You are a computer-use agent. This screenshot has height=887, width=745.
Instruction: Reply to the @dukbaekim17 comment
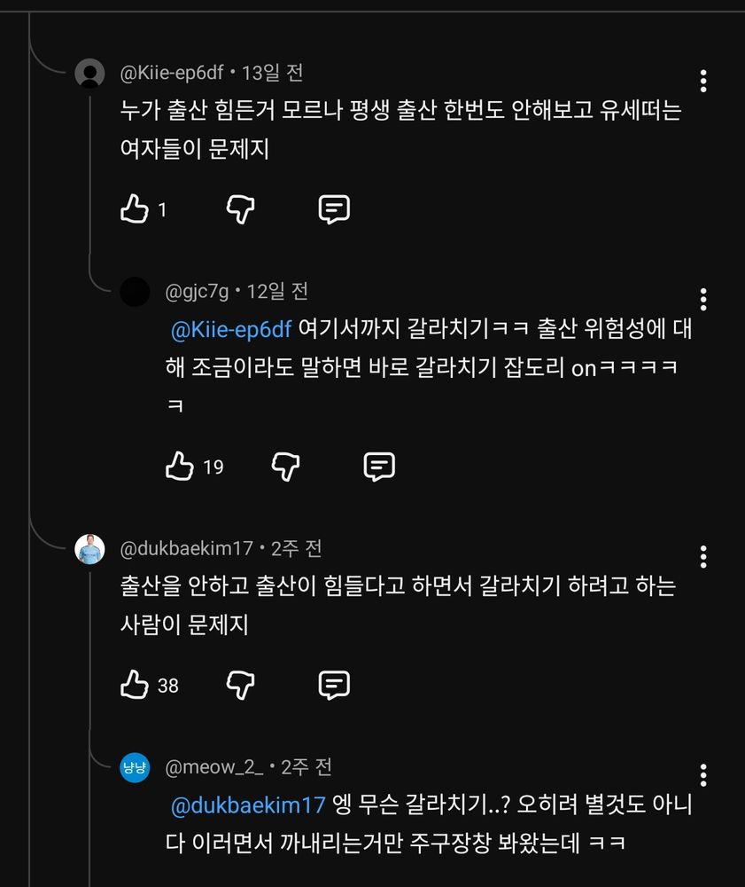coord(334,685)
